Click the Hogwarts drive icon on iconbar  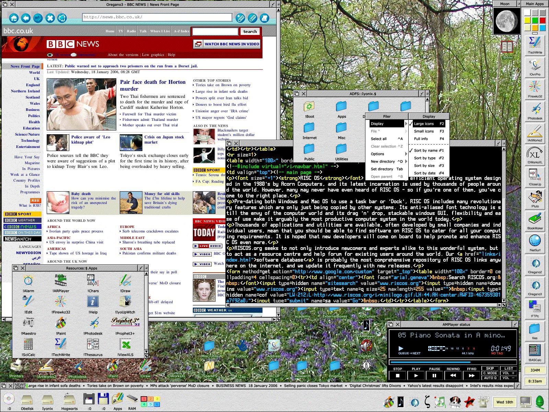[x=69, y=401]
